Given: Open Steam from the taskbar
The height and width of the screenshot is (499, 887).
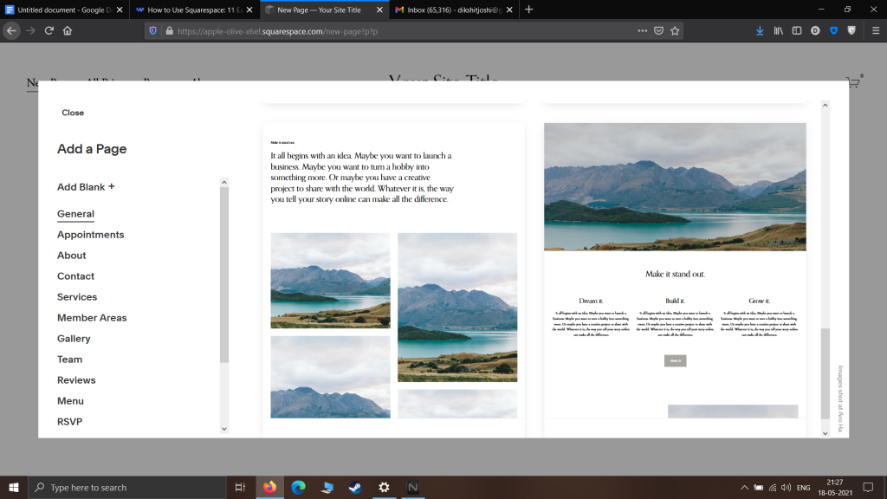Looking at the screenshot, I should pyautogui.click(x=355, y=487).
